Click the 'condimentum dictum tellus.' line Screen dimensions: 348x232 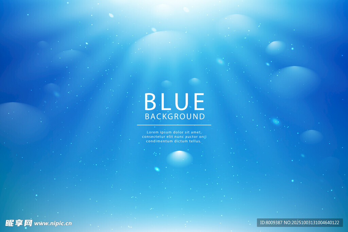174,141
